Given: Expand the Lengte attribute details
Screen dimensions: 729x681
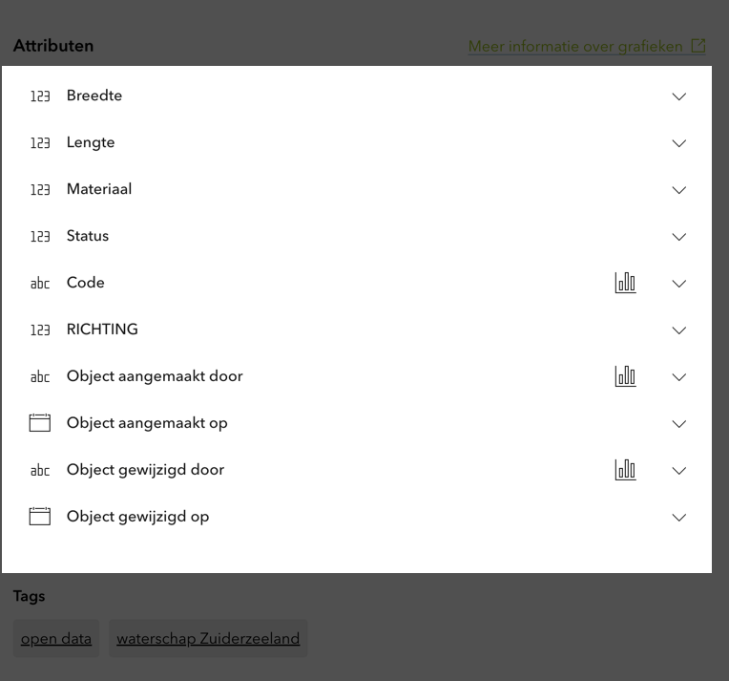Looking at the screenshot, I should click(x=679, y=143).
